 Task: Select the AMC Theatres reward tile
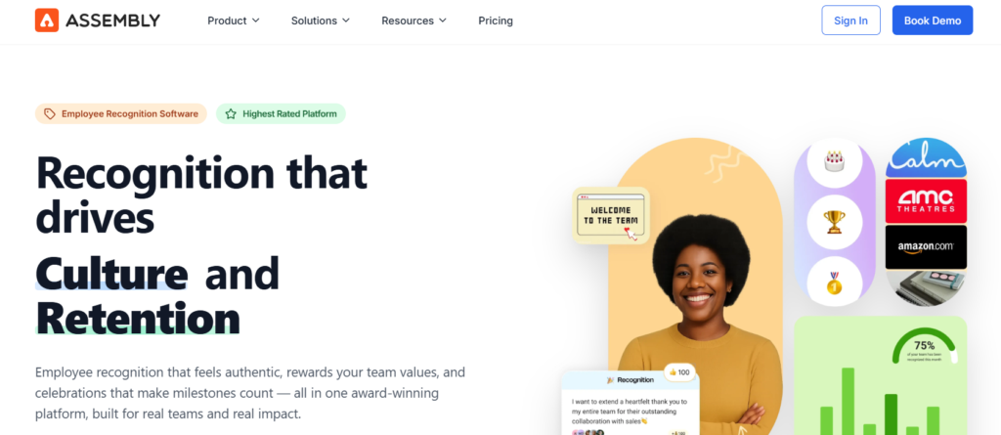click(x=926, y=200)
